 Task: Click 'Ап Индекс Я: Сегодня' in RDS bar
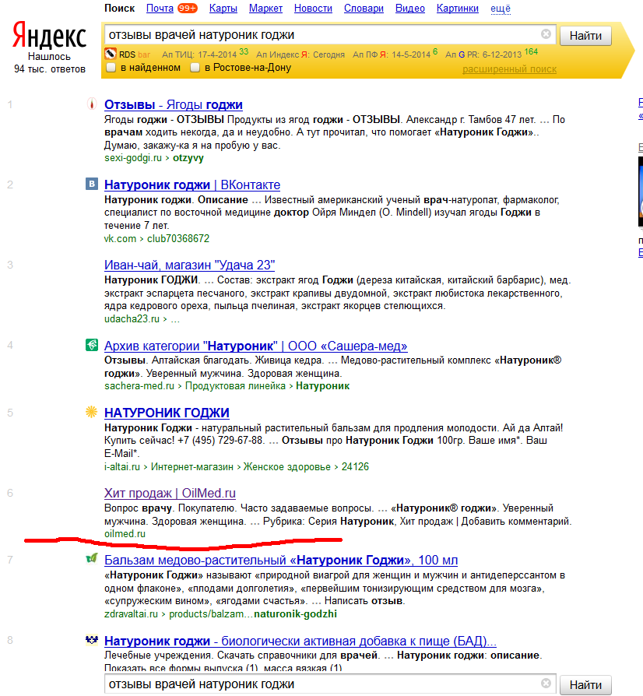tap(300, 54)
